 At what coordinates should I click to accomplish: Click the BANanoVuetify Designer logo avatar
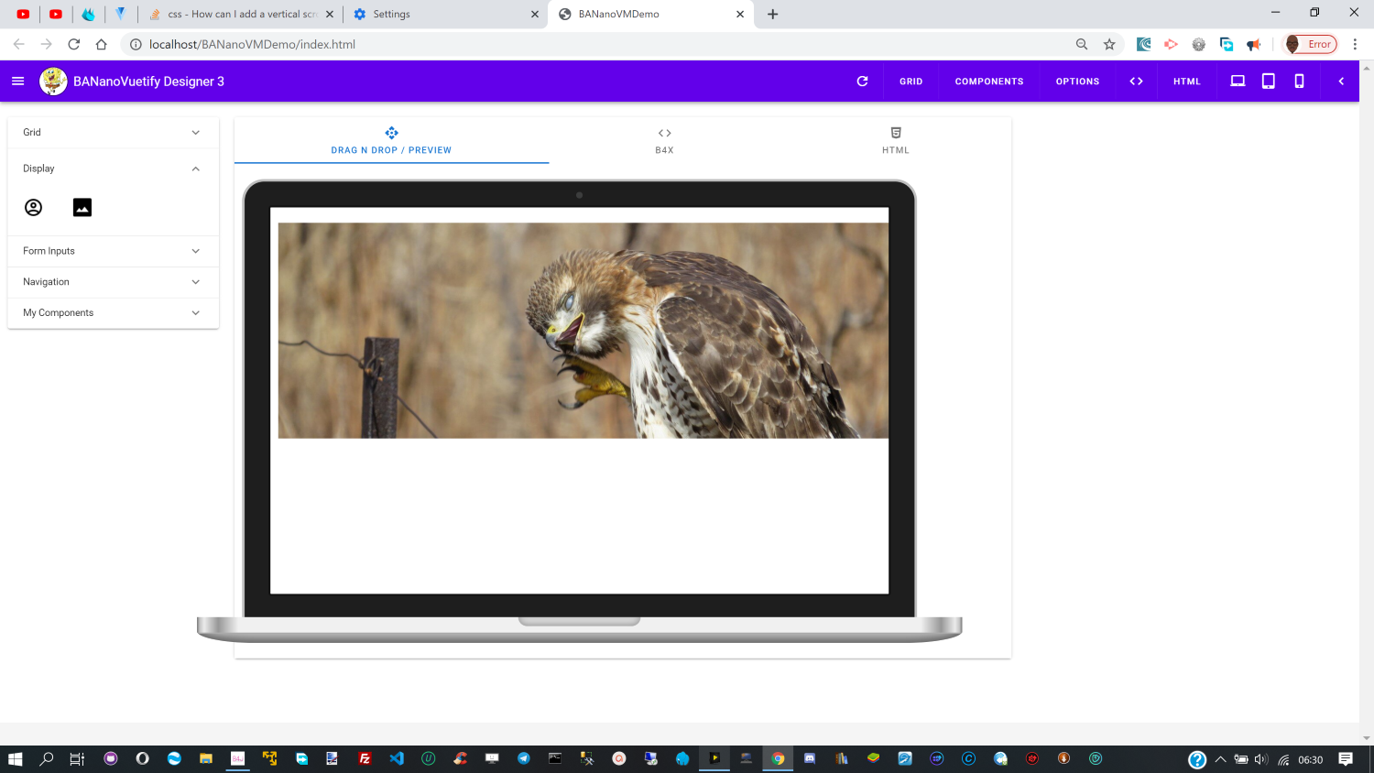click(x=53, y=82)
